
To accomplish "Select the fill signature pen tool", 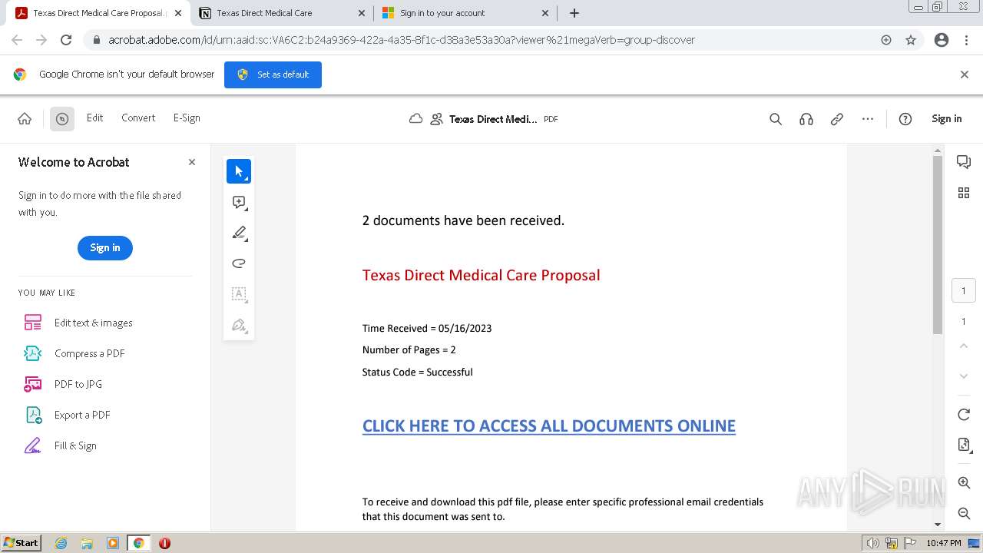I will (x=239, y=325).
